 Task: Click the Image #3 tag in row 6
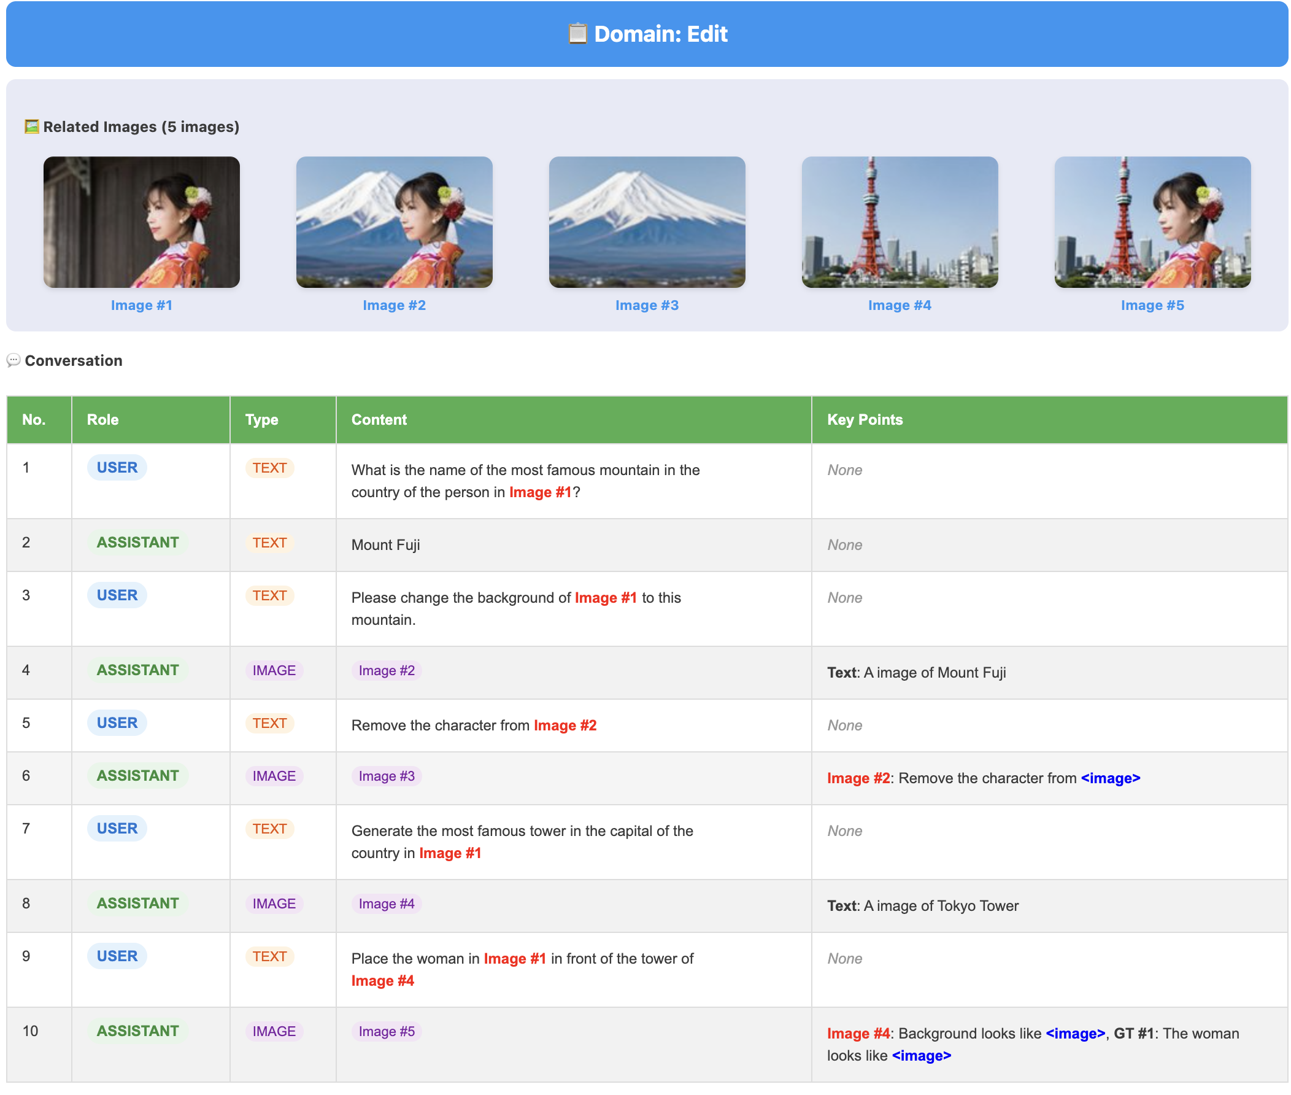(386, 775)
